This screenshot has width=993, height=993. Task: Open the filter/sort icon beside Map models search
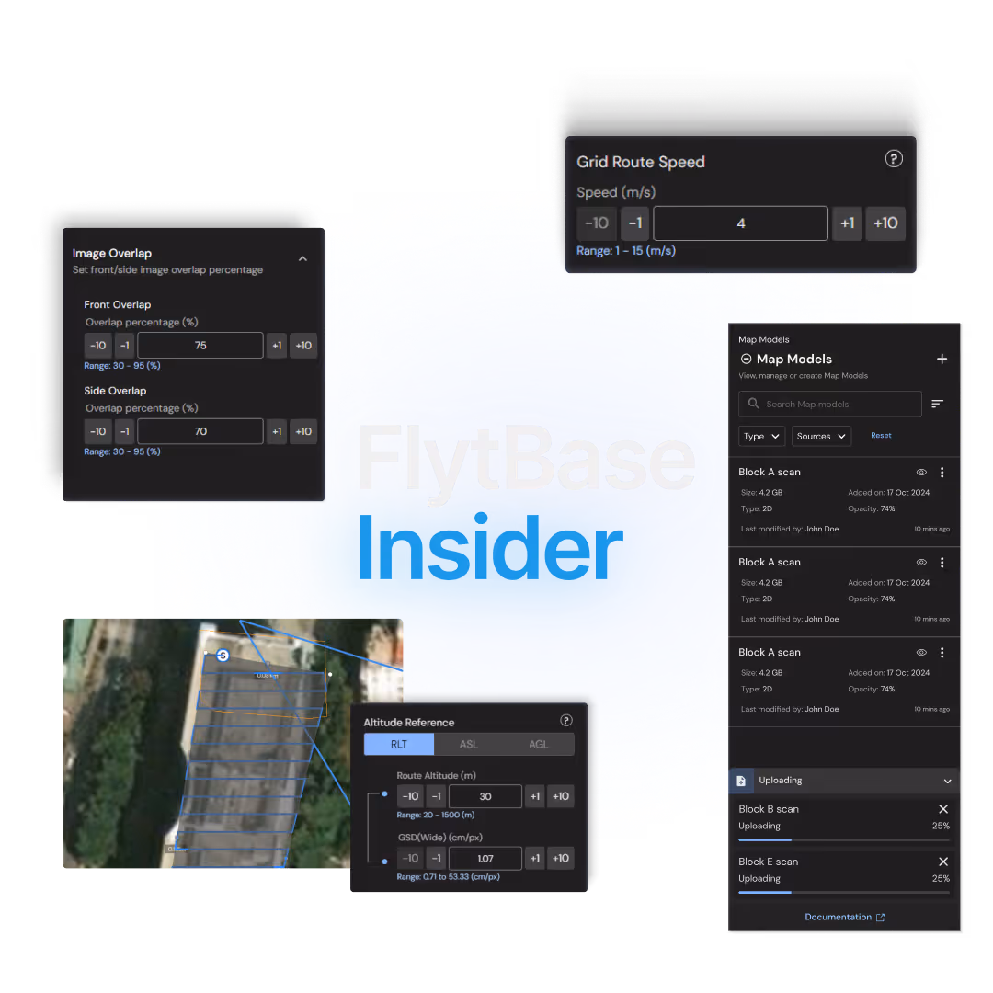[938, 404]
